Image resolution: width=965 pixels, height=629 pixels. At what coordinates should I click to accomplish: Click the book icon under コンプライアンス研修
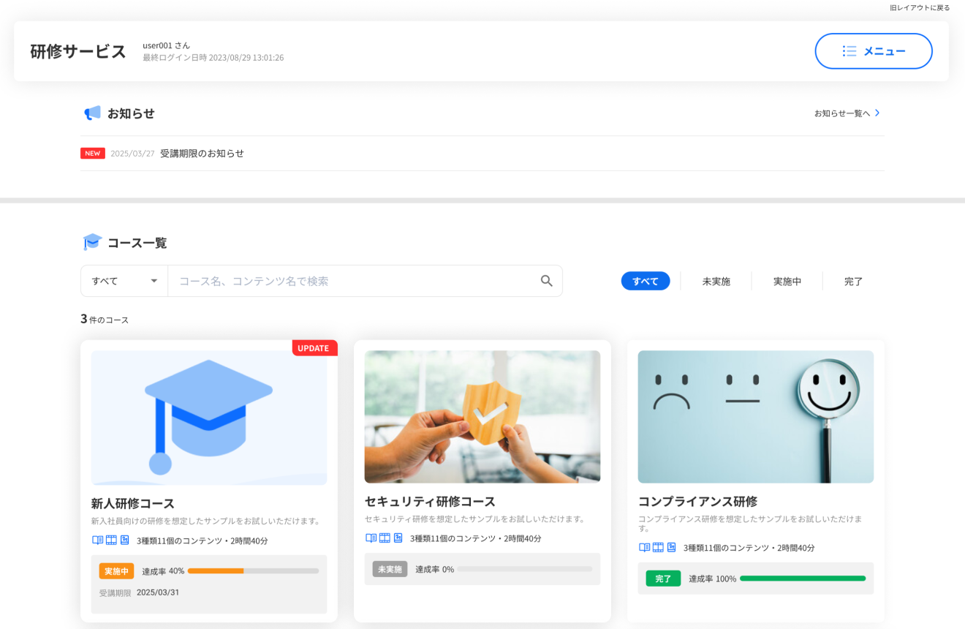(x=644, y=547)
